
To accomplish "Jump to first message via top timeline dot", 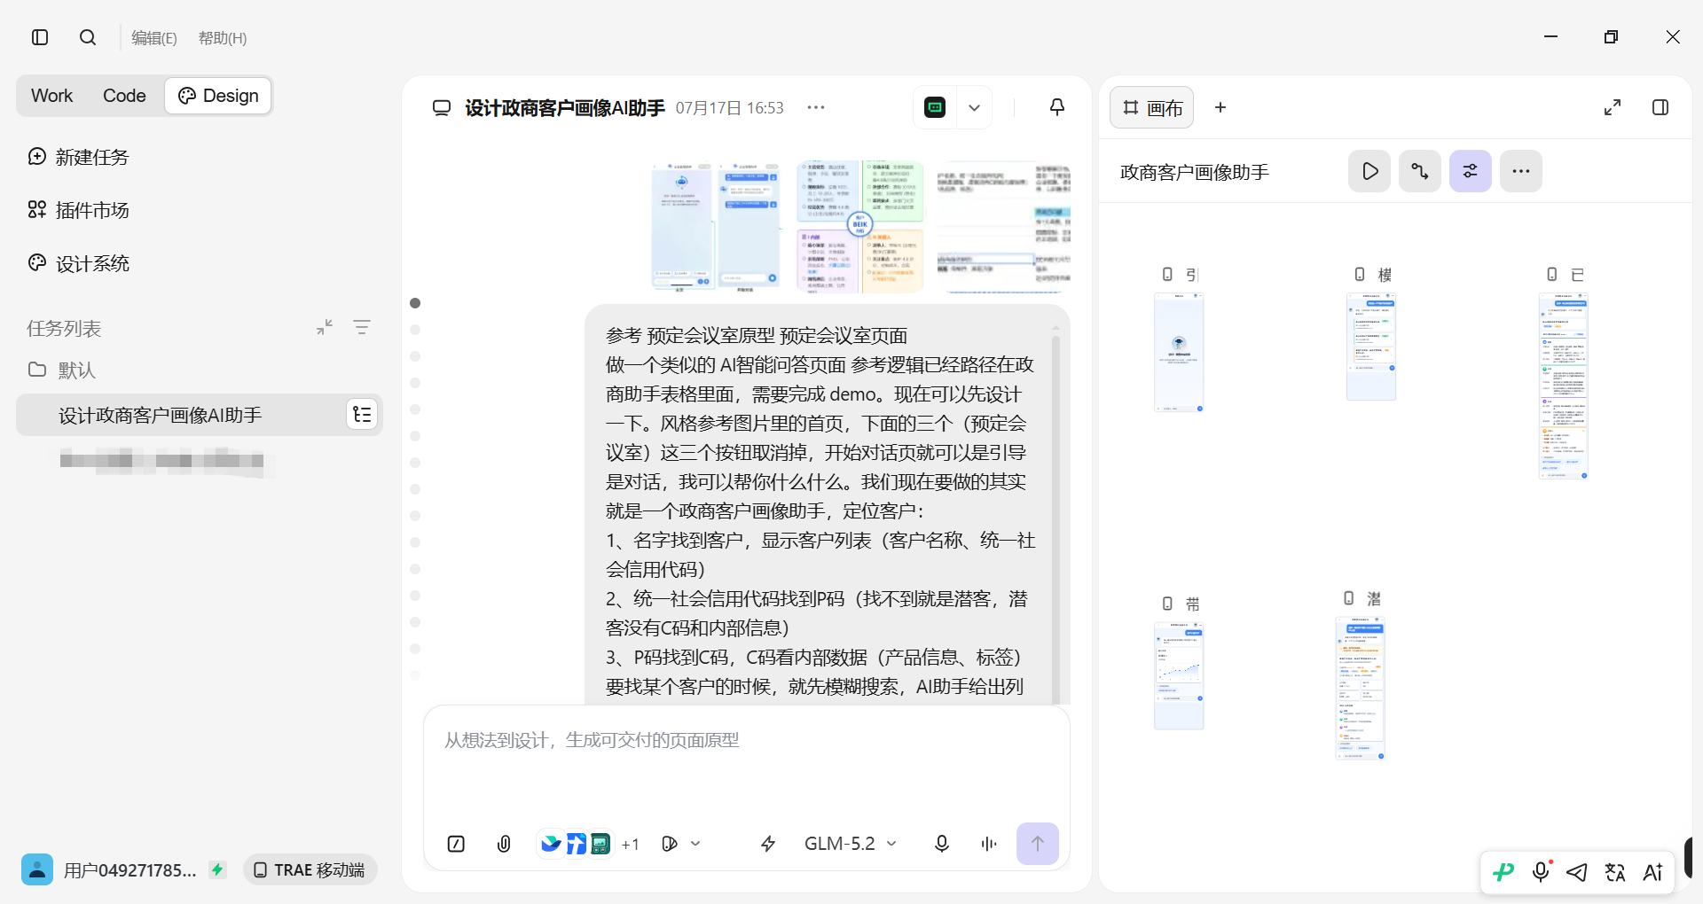I will coord(415,303).
